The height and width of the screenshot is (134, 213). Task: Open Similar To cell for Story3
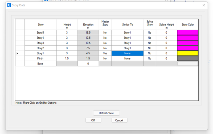(x=128, y=43)
